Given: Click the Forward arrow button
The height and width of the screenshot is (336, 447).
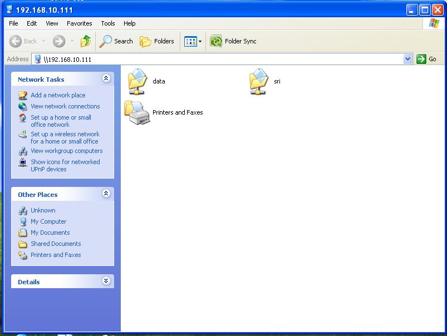Looking at the screenshot, I should tap(59, 41).
